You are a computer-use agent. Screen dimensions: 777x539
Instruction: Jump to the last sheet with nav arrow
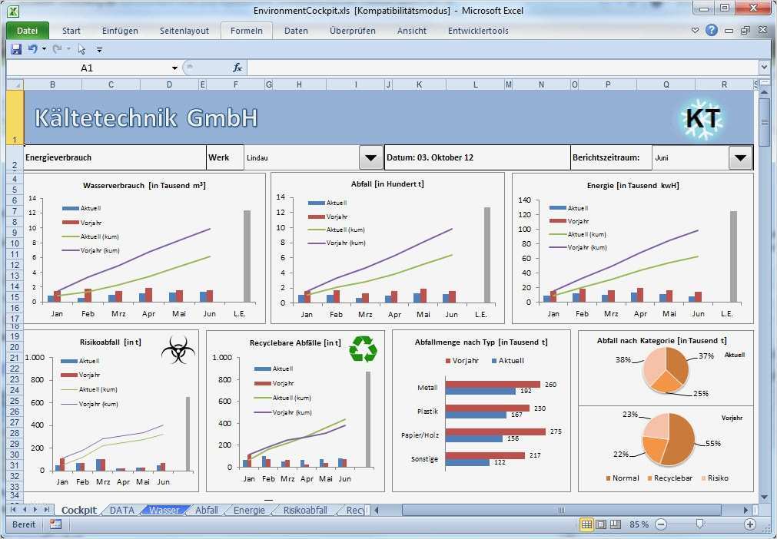[46, 509]
